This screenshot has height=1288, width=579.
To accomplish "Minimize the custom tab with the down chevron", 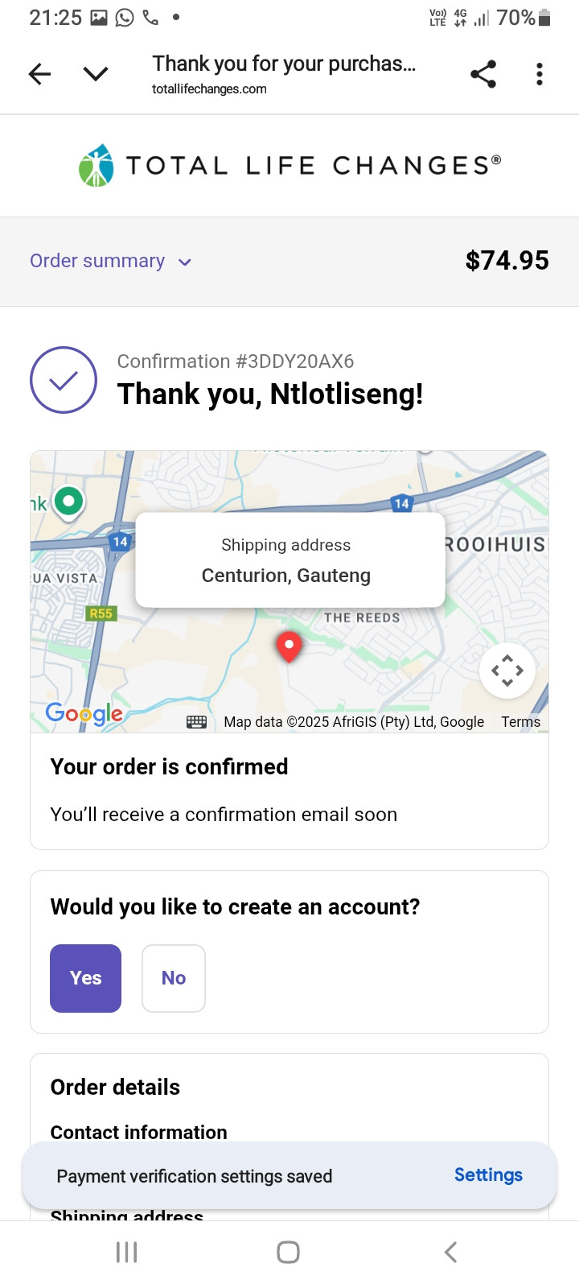I will pos(96,75).
